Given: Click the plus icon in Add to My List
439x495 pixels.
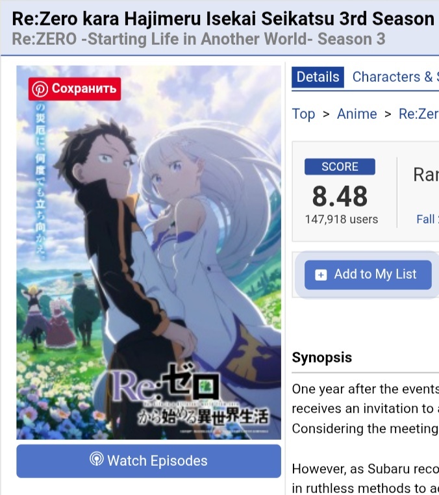Looking at the screenshot, I should [x=321, y=275].
